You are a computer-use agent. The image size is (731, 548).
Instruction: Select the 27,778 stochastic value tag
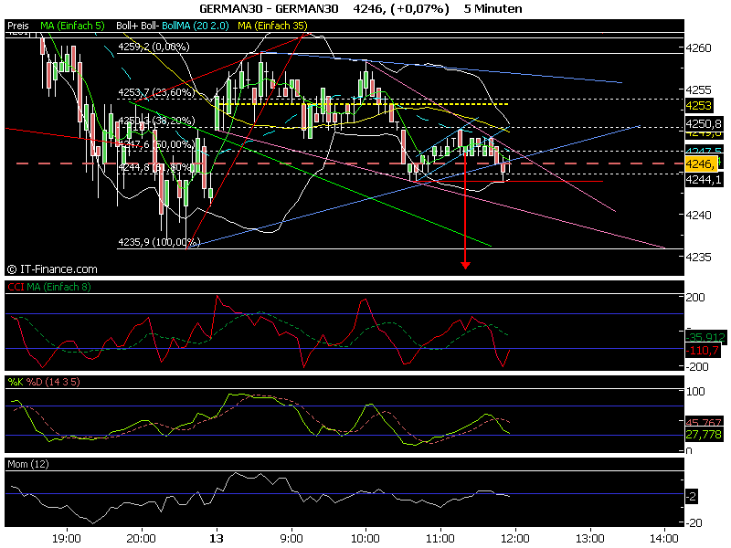704,435
